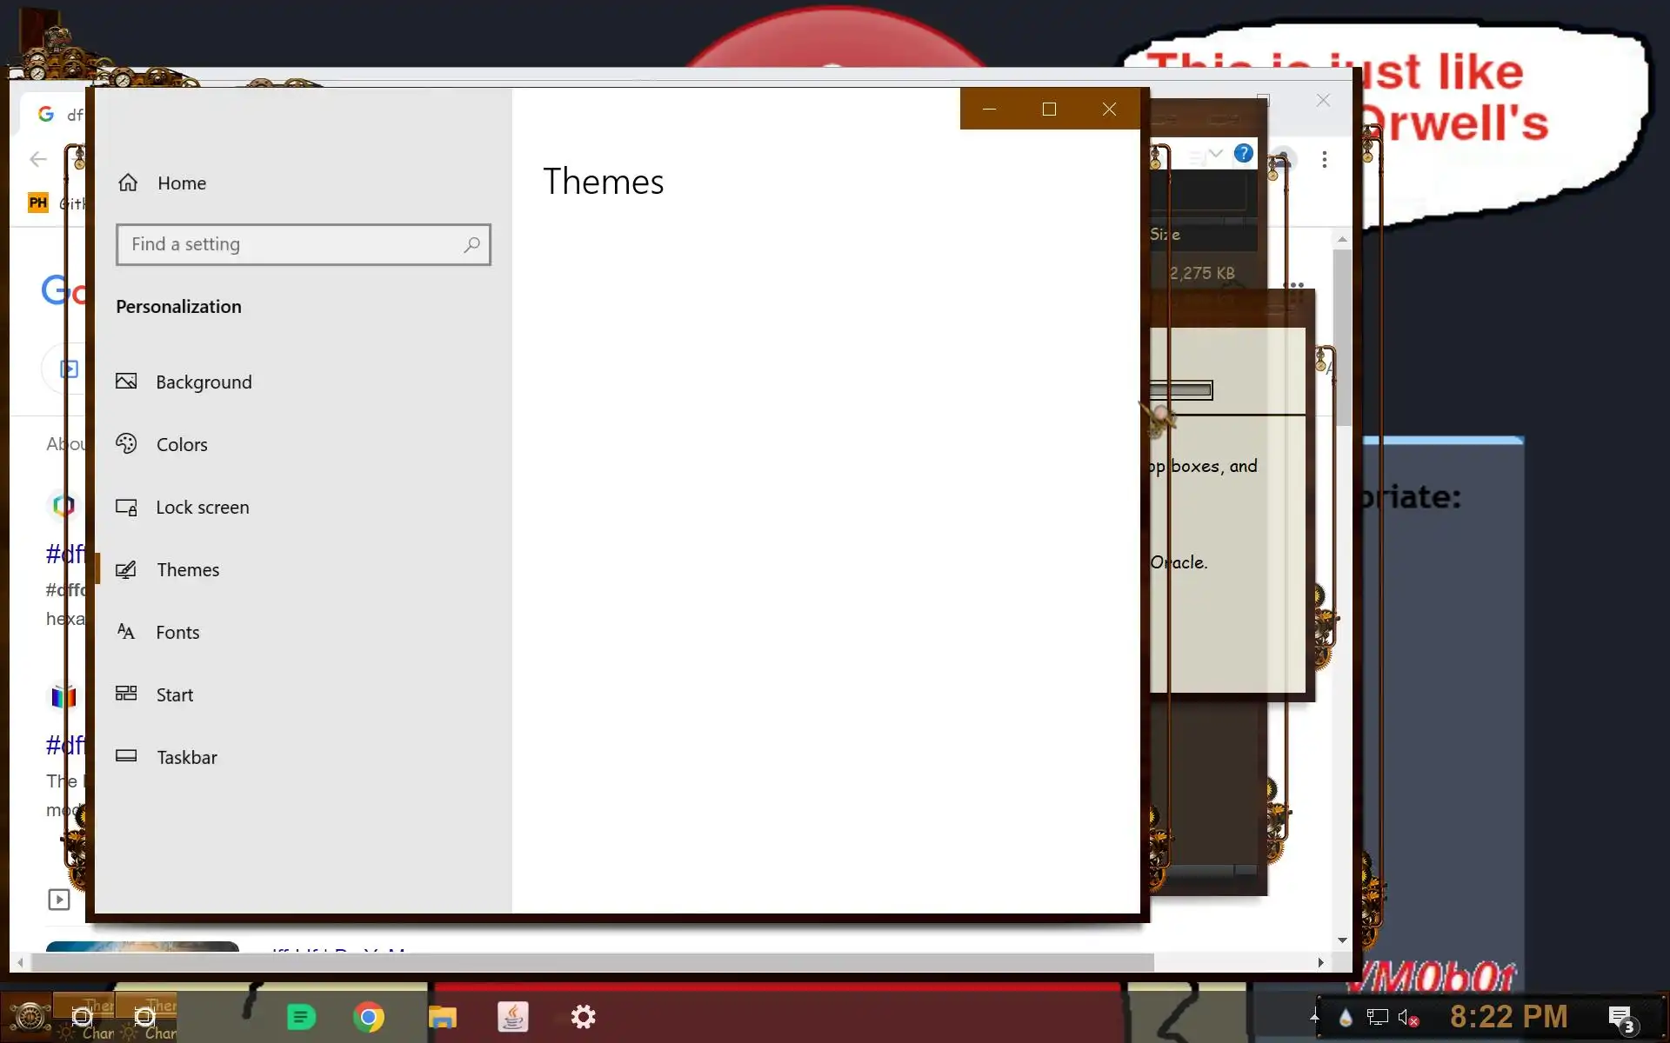1670x1043 pixels.
Task: Open Chrome's three-dot menu
Action: pyautogui.click(x=1324, y=160)
